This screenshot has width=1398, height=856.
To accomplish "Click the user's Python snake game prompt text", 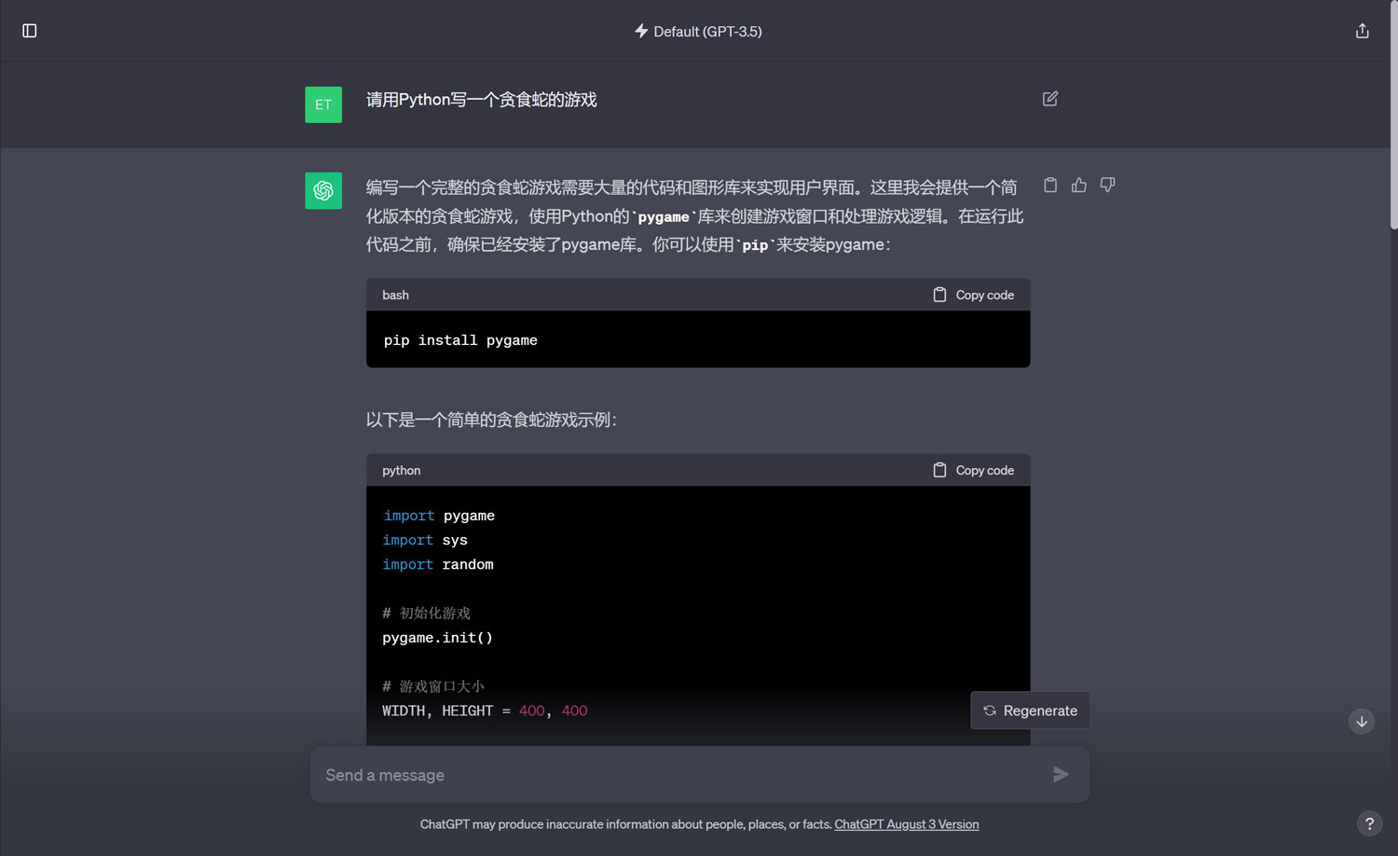I will click(481, 100).
